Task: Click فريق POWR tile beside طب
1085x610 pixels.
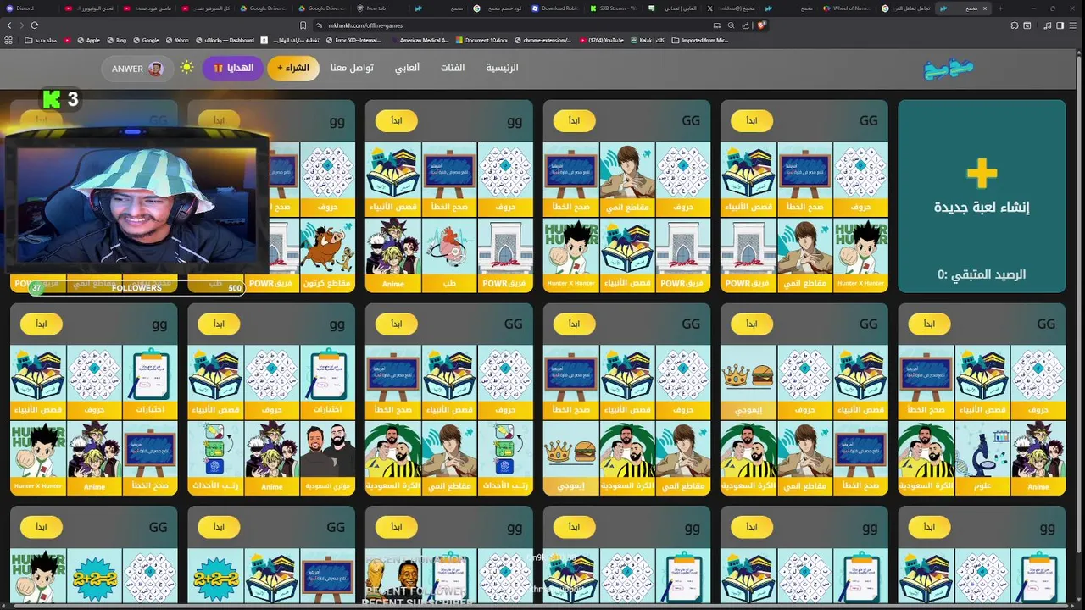Action: (505, 255)
